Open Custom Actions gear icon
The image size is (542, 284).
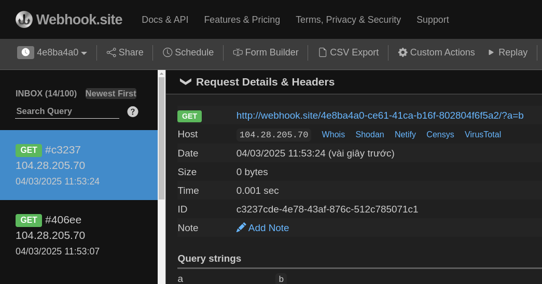[402, 52]
